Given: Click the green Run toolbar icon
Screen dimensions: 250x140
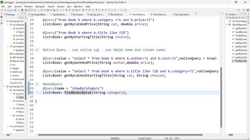Looking at the screenshot, I should 48,10.
